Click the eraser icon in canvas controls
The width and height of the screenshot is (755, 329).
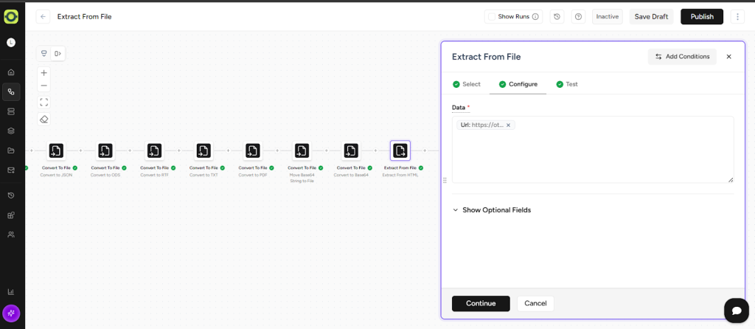44,119
